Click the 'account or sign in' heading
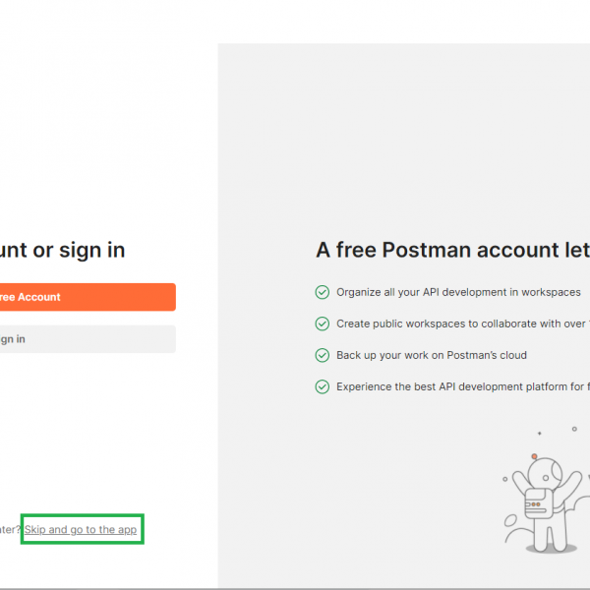This screenshot has width=590, height=590. pos(63,251)
